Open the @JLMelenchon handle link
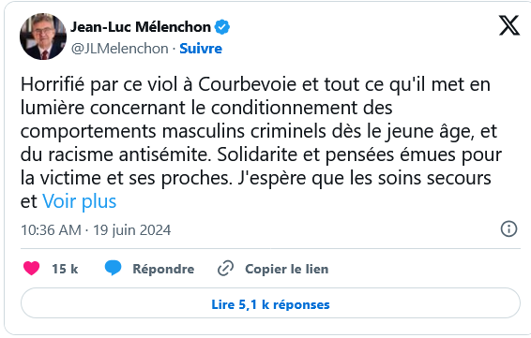Image resolution: width=531 pixels, height=338 pixels. point(119,49)
